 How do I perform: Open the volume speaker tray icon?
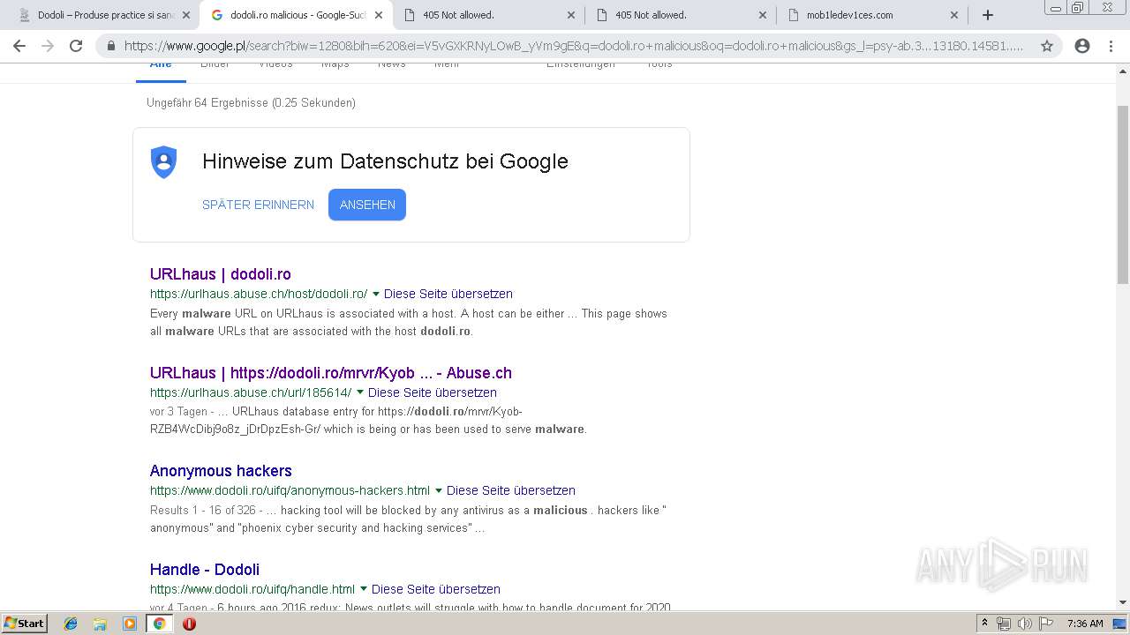click(1024, 624)
